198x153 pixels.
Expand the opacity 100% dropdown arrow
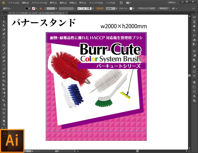117,8
